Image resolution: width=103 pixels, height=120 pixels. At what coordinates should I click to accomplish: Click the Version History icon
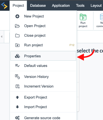coord(17,77)
